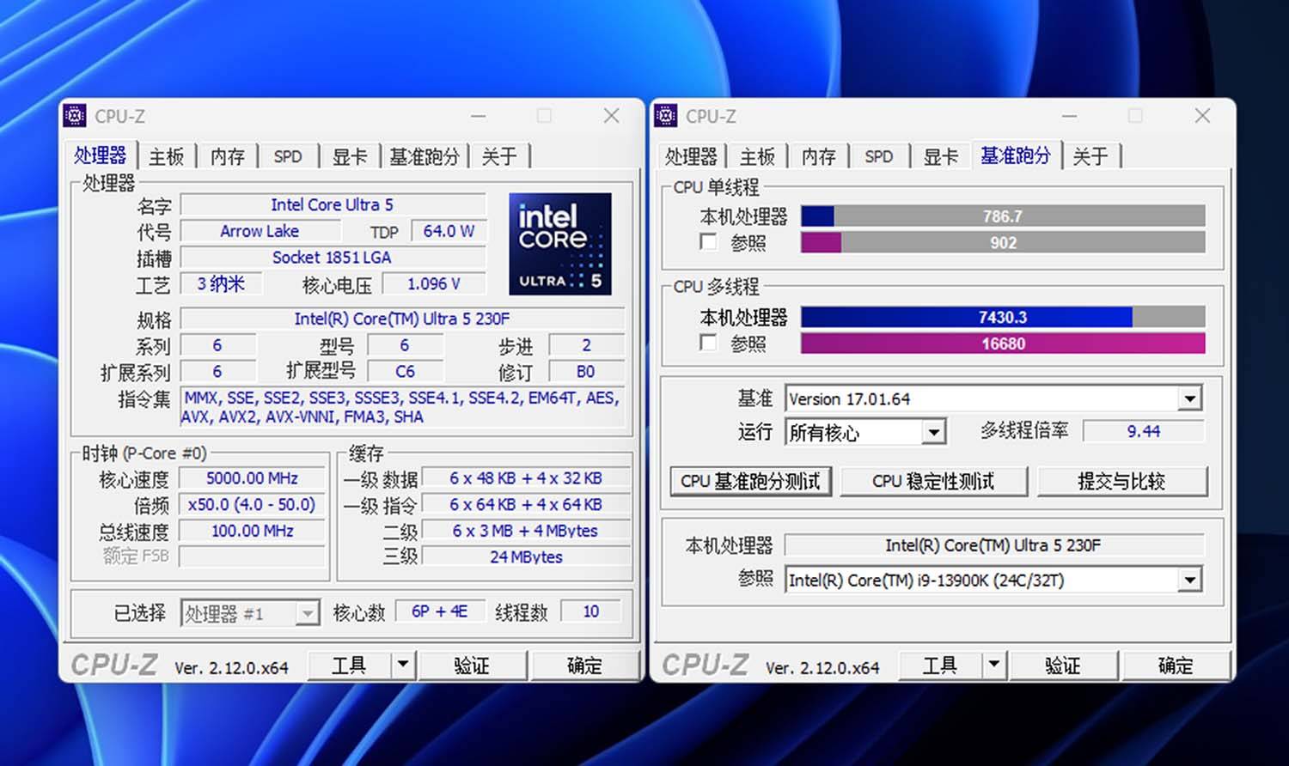
Task: Click 核心数 value 6P + 4E
Action: click(x=440, y=611)
